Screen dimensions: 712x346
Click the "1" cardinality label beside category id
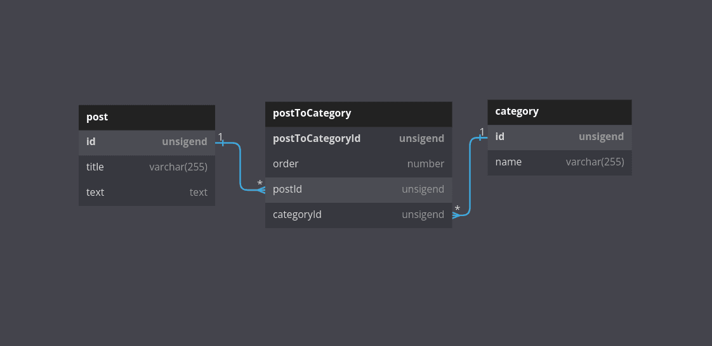tap(482, 132)
